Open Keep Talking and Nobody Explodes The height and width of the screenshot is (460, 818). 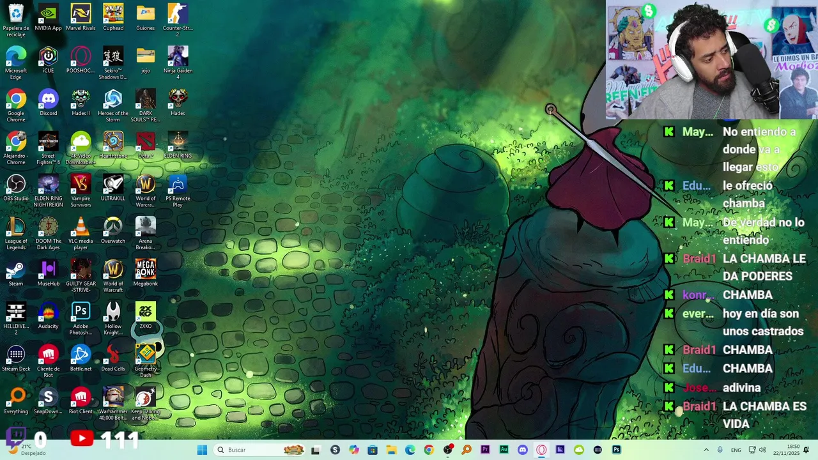[x=146, y=404]
